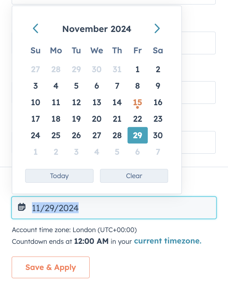Choose greyed-out December 7 date
The height and width of the screenshot is (282, 228).
tap(158, 152)
